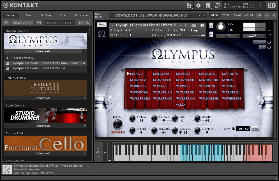Open Kontakt options gear icon

click(198, 6)
